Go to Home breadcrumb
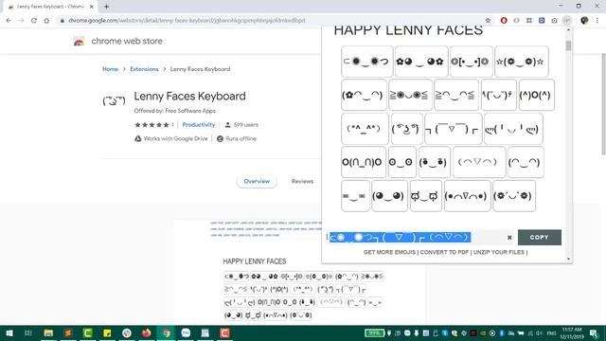The height and width of the screenshot is (341, 606). tap(110, 69)
